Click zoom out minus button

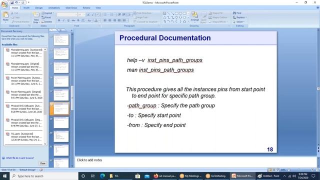tap(289, 170)
